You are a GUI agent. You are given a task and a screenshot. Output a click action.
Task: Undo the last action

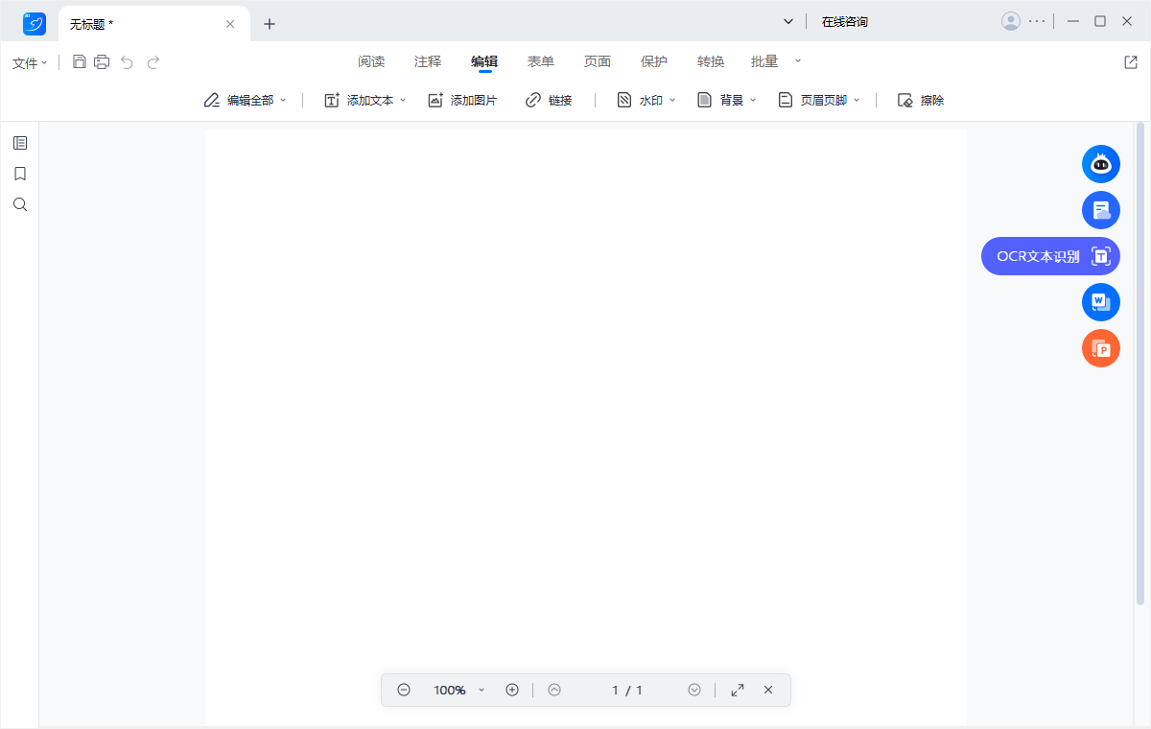[x=127, y=61]
